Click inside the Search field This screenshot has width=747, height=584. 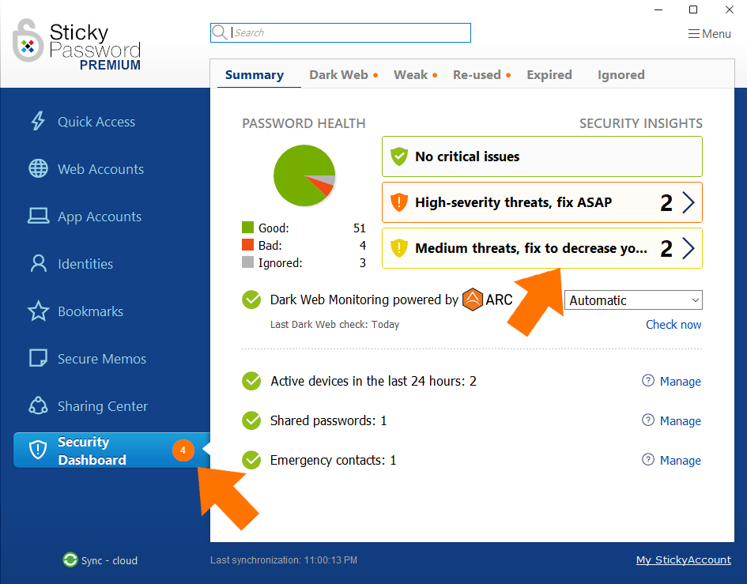[x=341, y=32]
